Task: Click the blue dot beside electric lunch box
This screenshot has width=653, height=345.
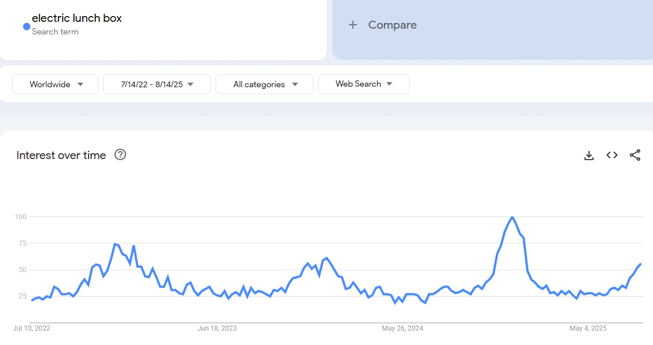Action: point(26,26)
